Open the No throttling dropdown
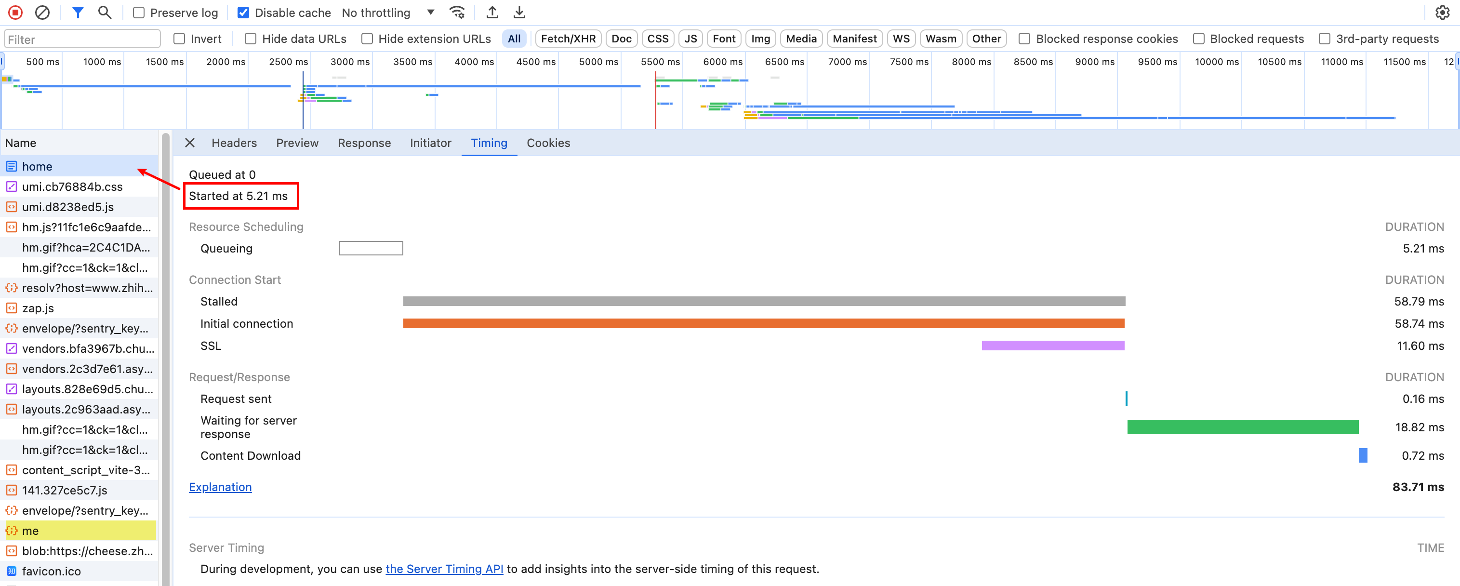Image resolution: width=1460 pixels, height=586 pixels. coord(388,13)
